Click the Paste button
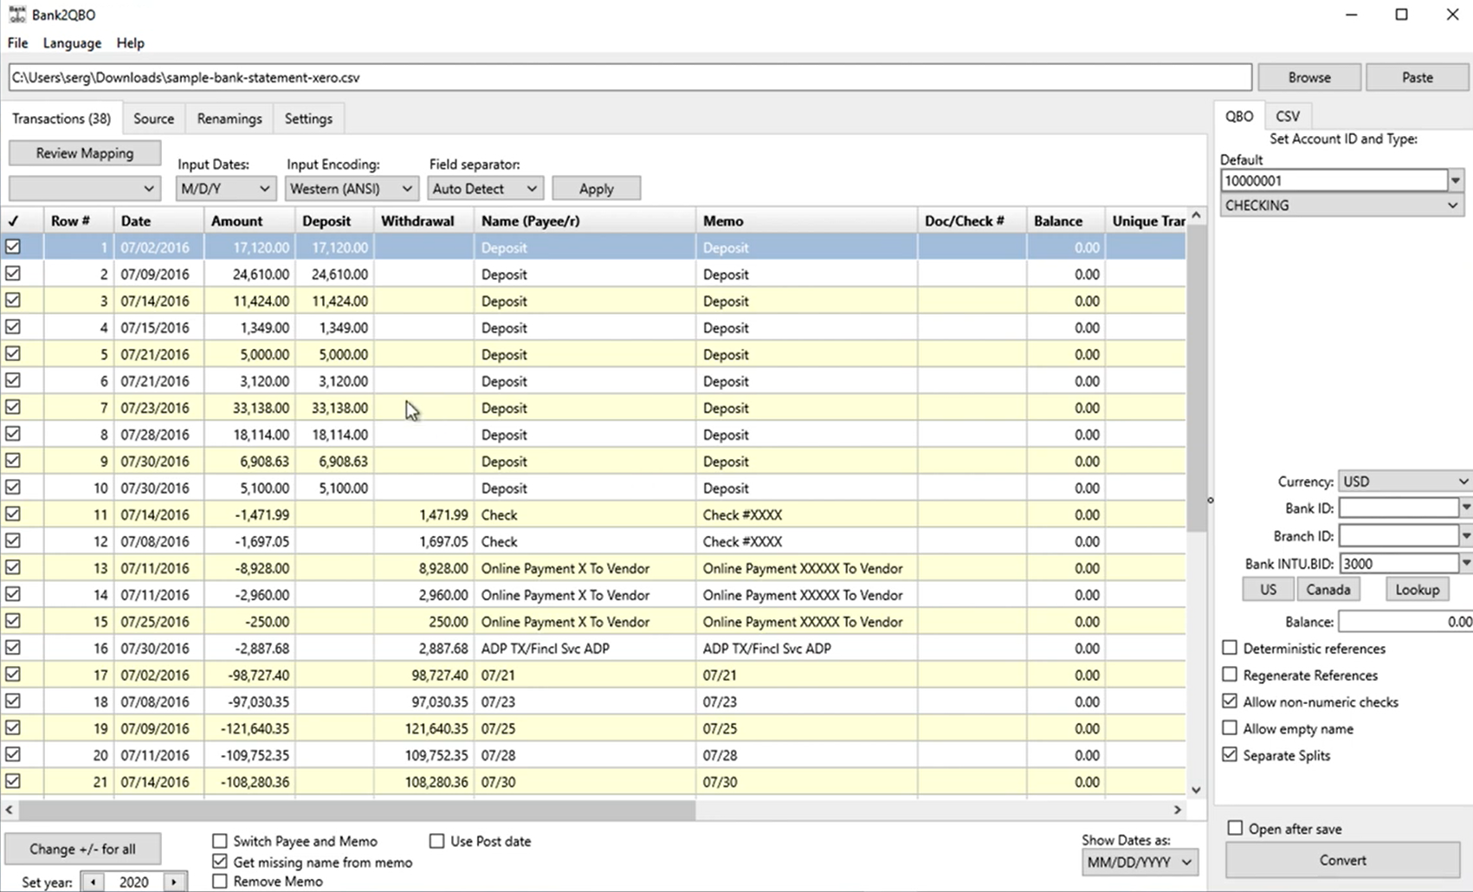 [1417, 77]
